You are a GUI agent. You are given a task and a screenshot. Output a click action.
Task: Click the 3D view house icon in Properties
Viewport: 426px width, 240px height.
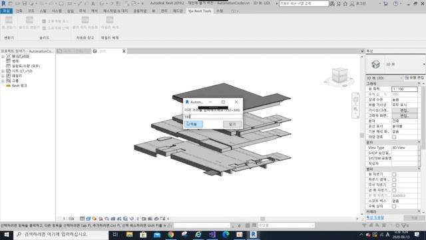click(x=375, y=64)
